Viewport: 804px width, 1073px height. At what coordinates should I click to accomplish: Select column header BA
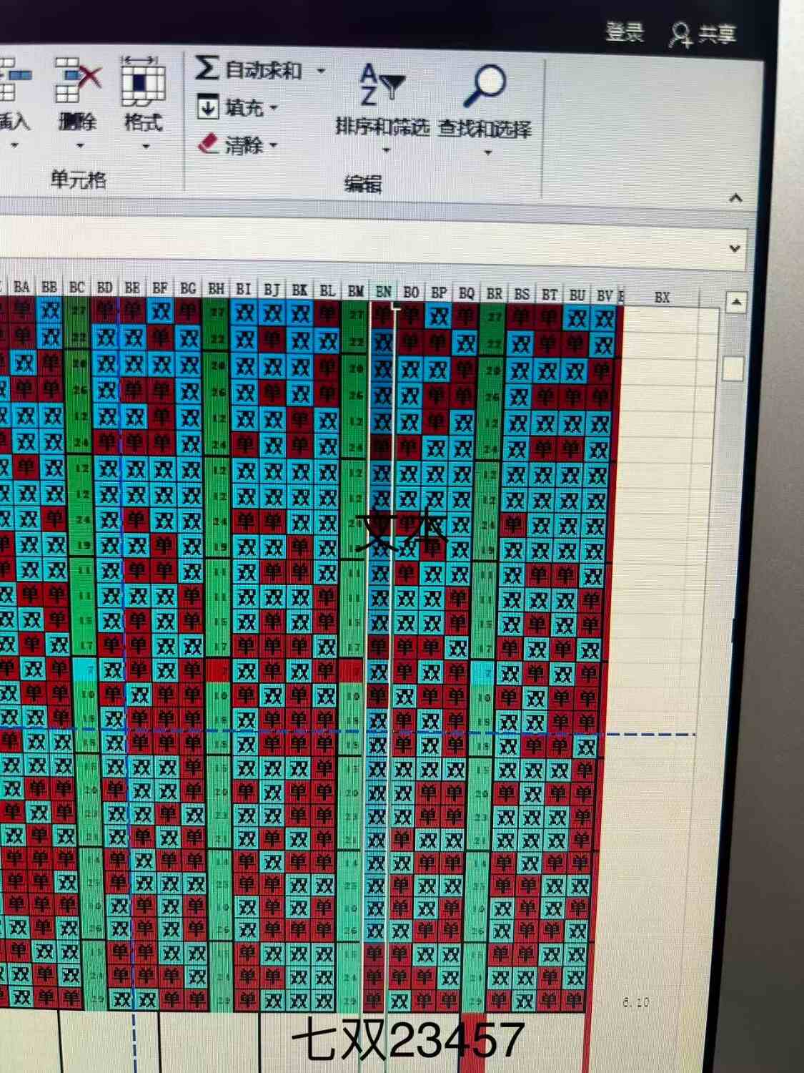click(21, 287)
